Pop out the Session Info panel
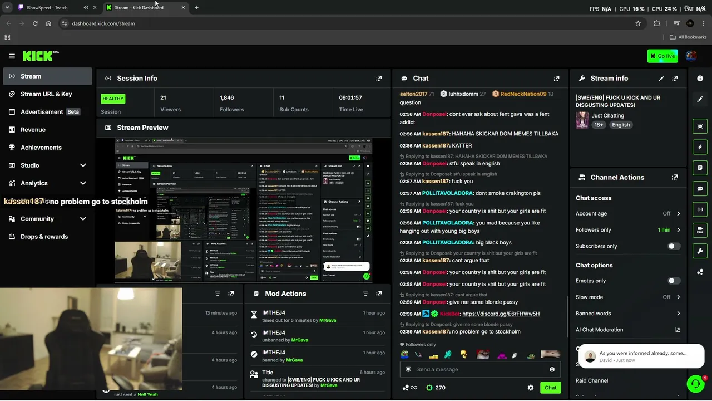 [379, 79]
